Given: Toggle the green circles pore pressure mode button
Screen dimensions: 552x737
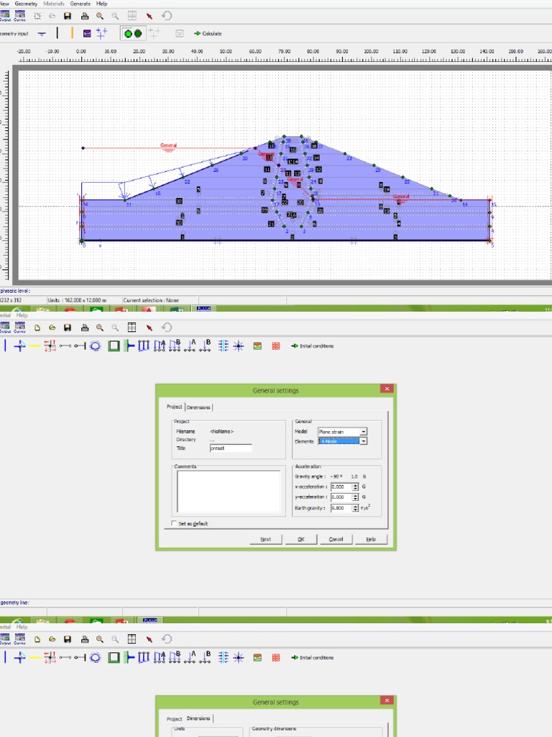Looking at the screenshot, I should [x=132, y=33].
